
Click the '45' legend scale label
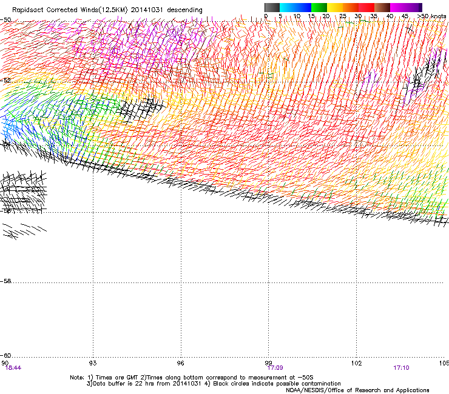pyautogui.click(x=405, y=16)
